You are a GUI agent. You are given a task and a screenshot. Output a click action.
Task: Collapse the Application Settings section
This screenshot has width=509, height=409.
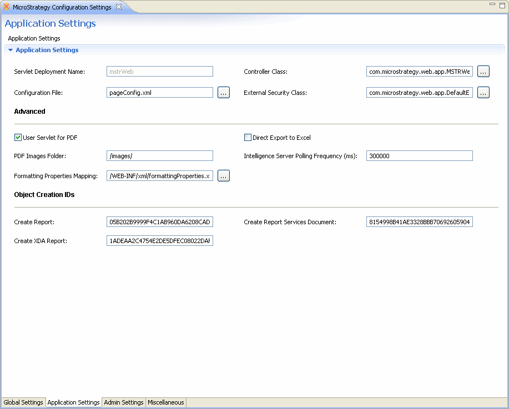(x=11, y=50)
